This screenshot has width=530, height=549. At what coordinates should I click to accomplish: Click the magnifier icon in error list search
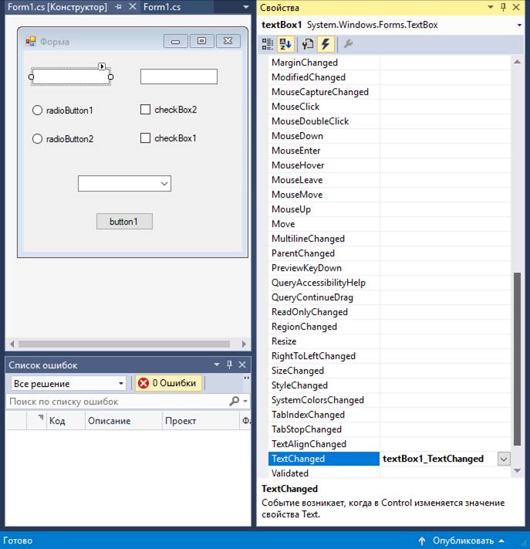(235, 402)
